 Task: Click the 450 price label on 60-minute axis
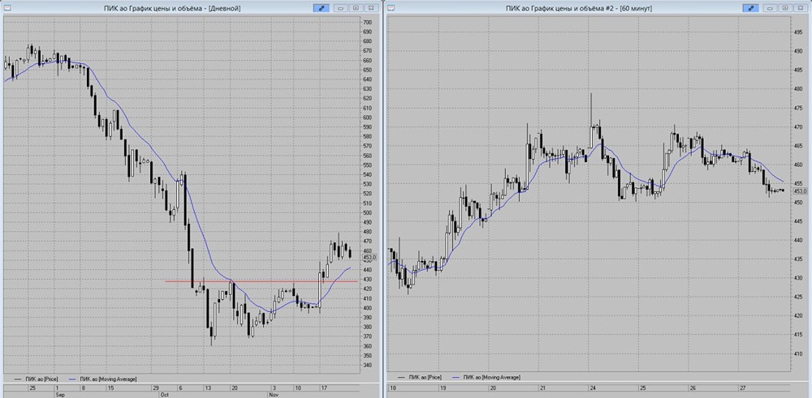[x=798, y=203]
